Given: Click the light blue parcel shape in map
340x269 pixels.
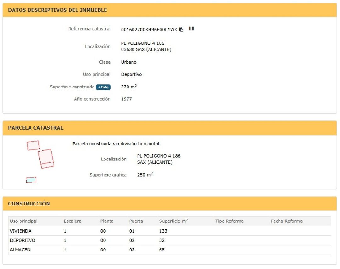Looking at the screenshot, I should click(31, 180).
